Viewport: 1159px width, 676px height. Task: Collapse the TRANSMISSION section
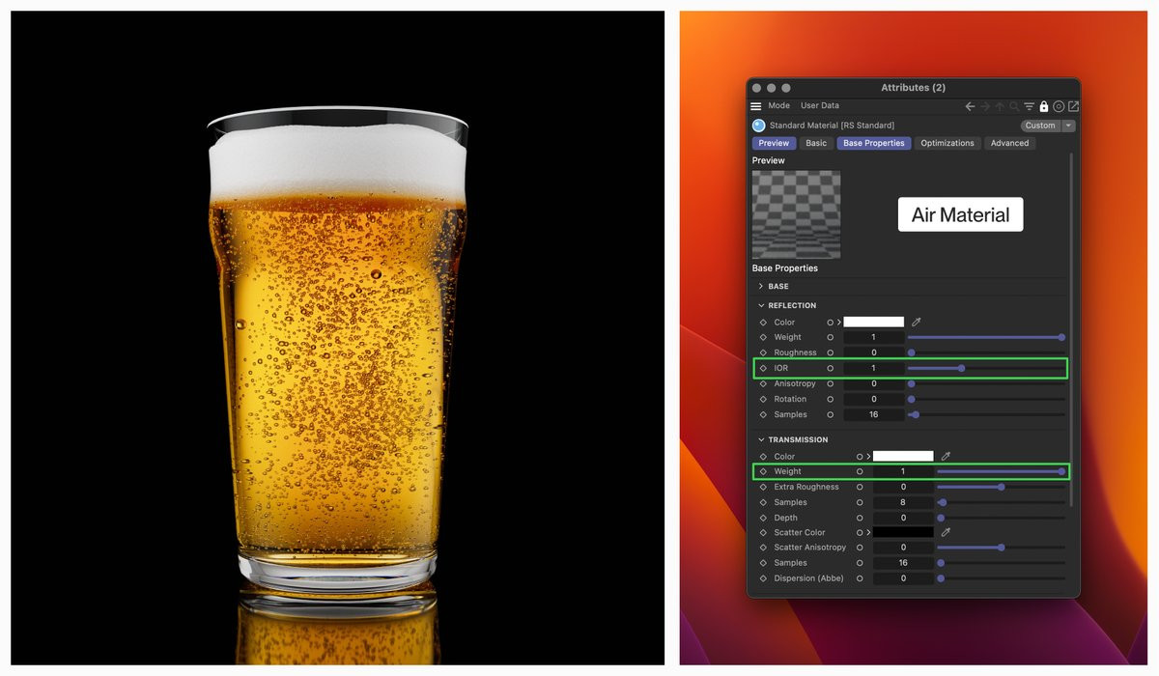[x=761, y=439]
